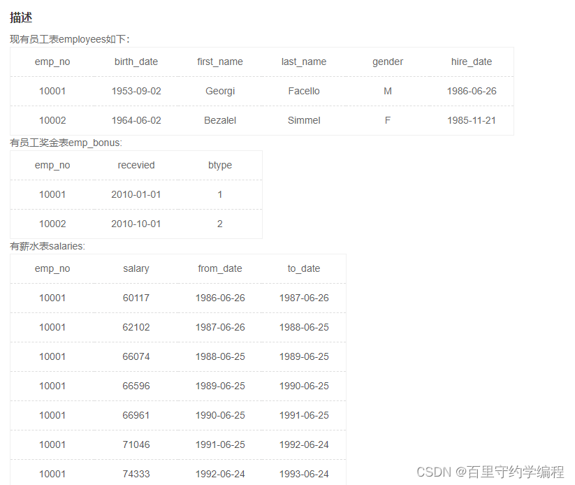The image size is (575, 485).
Task: Click the hire_date column header
Action: [472, 61]
